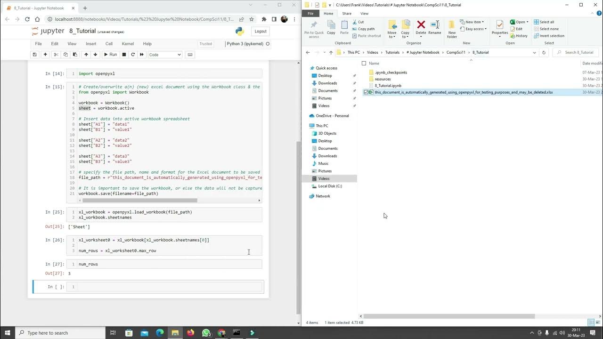Move selected cell down arrow
This screenshot has width=603, height=339.
click(95, 55)
